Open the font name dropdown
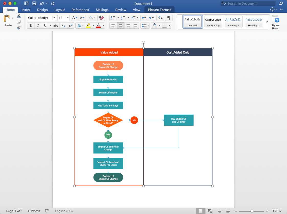 54,18
